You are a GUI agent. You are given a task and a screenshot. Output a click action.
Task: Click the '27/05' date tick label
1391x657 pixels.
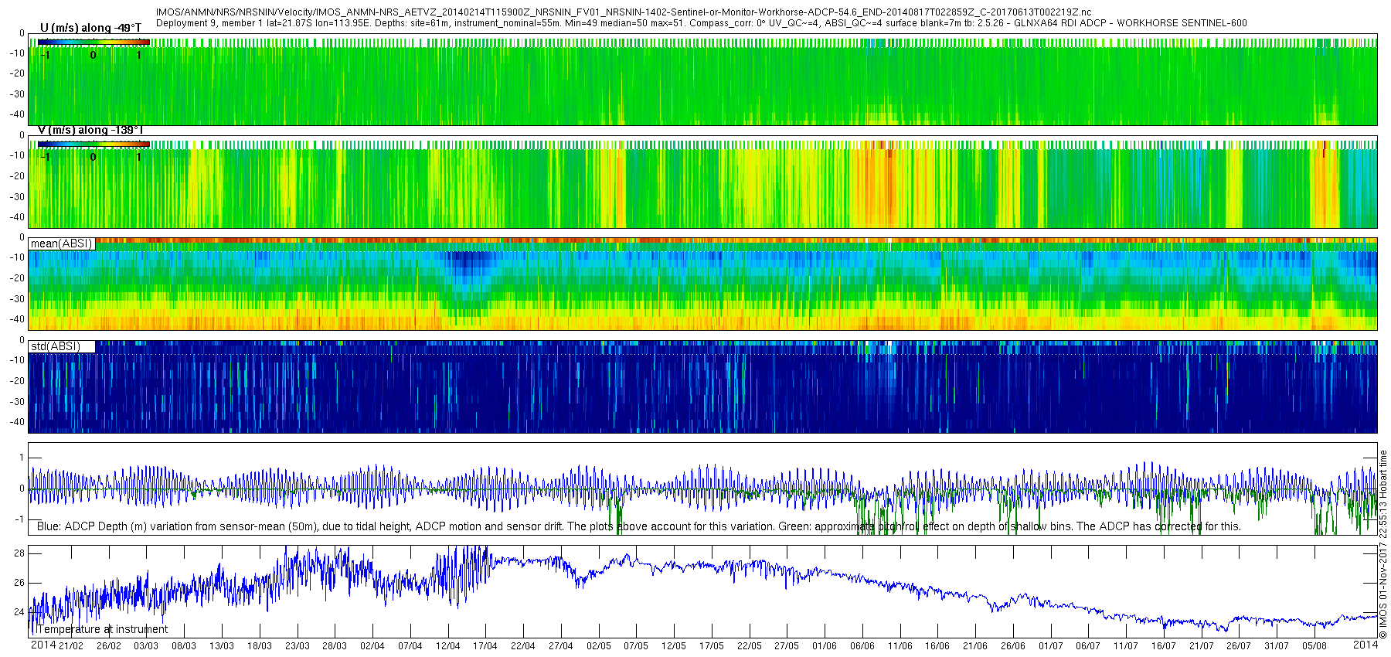coord(787,646)
